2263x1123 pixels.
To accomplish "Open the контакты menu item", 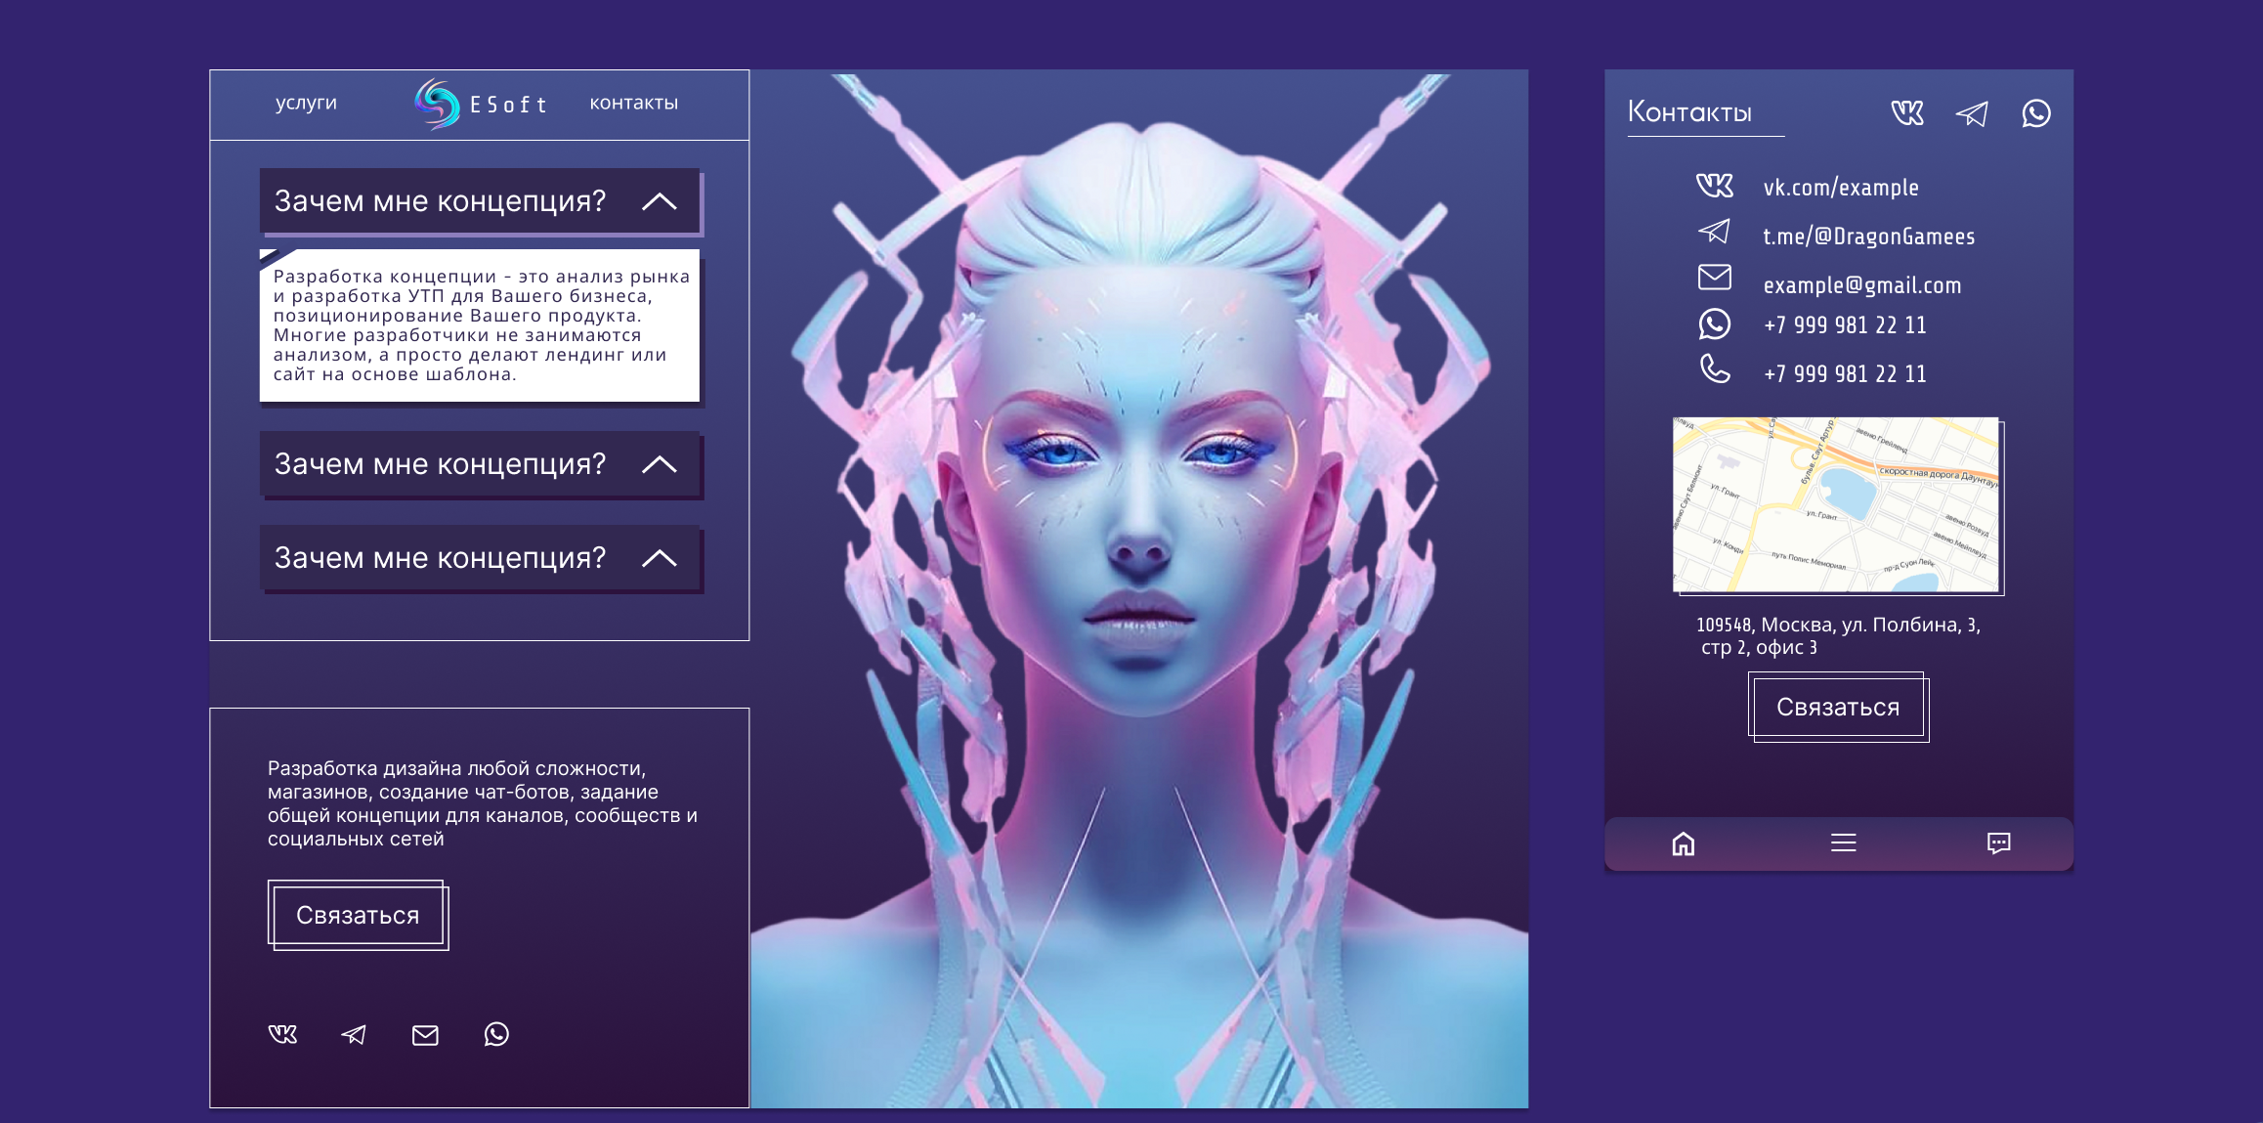I will pos(634,103).
